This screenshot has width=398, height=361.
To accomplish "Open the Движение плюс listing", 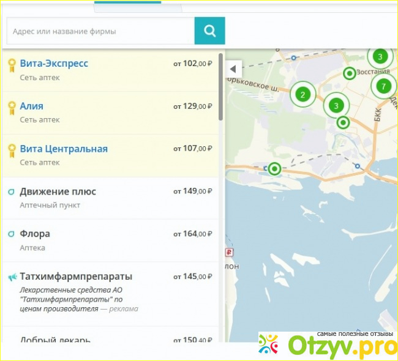I will [x=58, y=192].
